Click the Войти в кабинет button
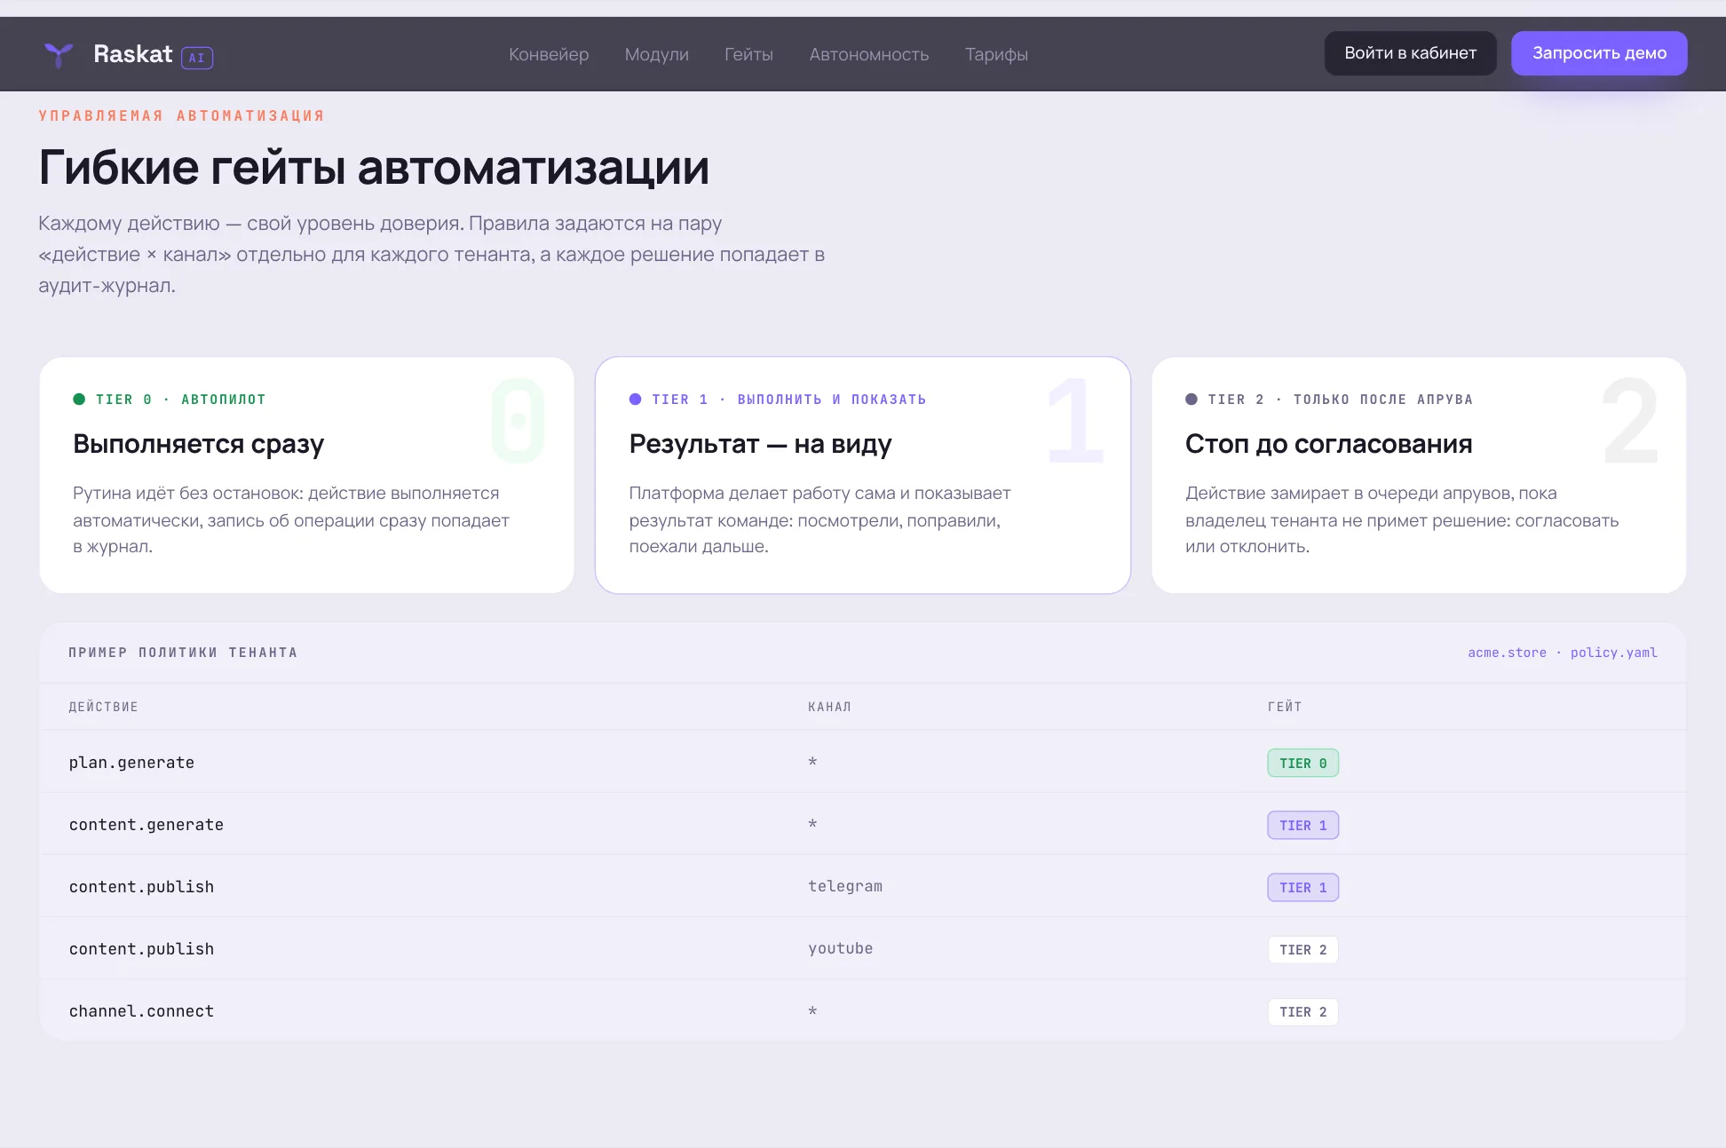 [1411, 53]
